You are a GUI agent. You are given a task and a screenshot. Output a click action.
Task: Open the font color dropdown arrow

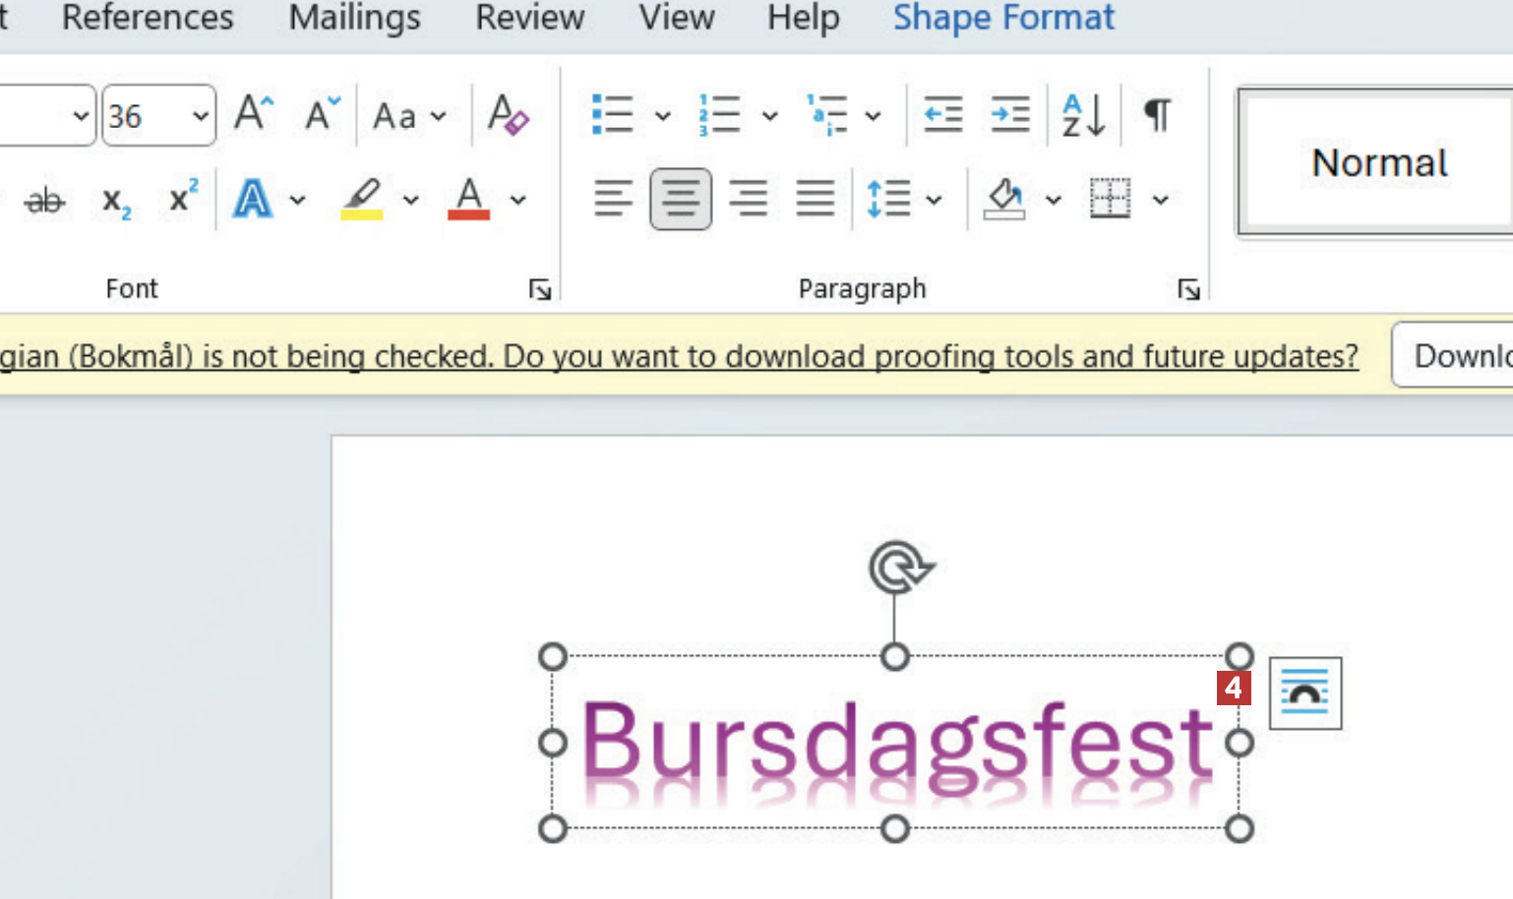click(x=518, y=201)
